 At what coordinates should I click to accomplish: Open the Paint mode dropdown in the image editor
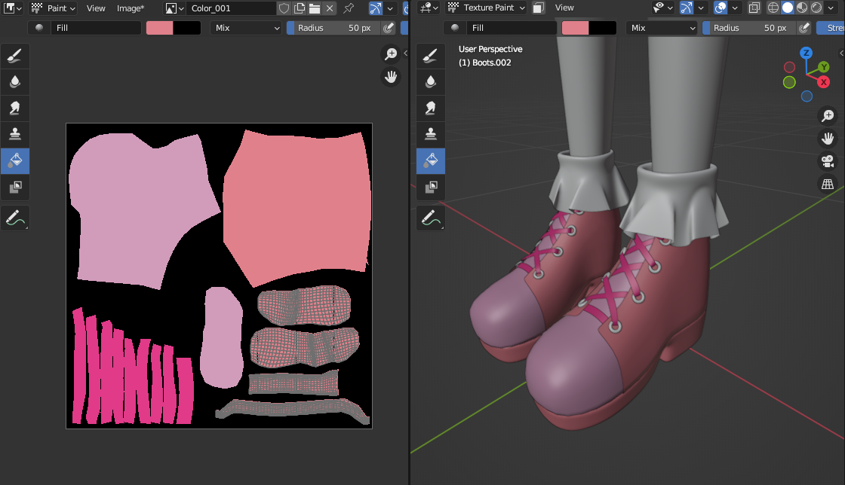pyautogui.click(x=53, y=8)
